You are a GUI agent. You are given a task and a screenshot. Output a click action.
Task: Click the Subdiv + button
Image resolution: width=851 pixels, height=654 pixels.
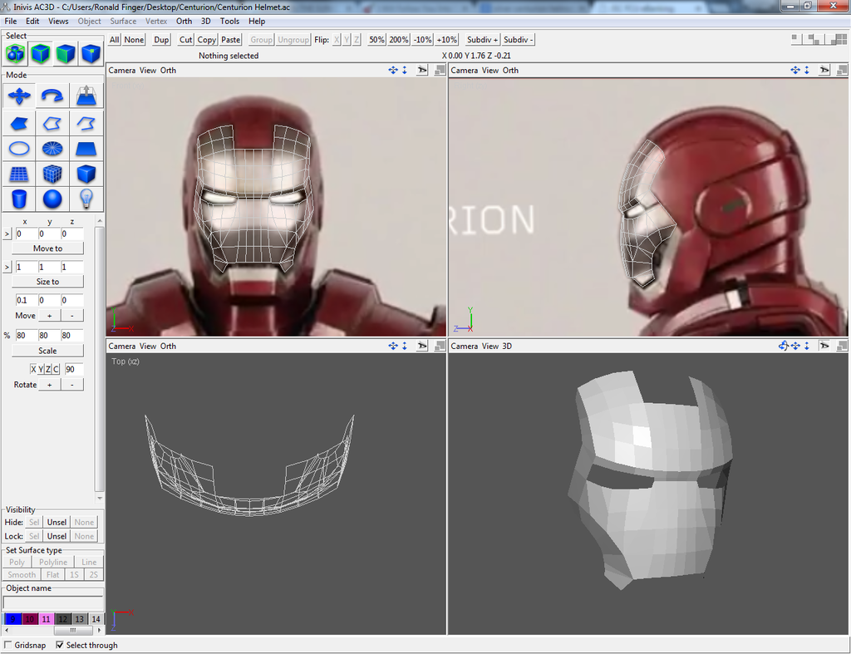(x=482, y=40)
